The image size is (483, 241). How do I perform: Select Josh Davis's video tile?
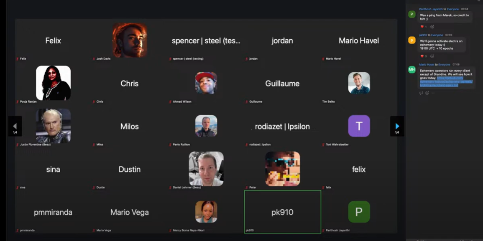click(x=129, y=40)
